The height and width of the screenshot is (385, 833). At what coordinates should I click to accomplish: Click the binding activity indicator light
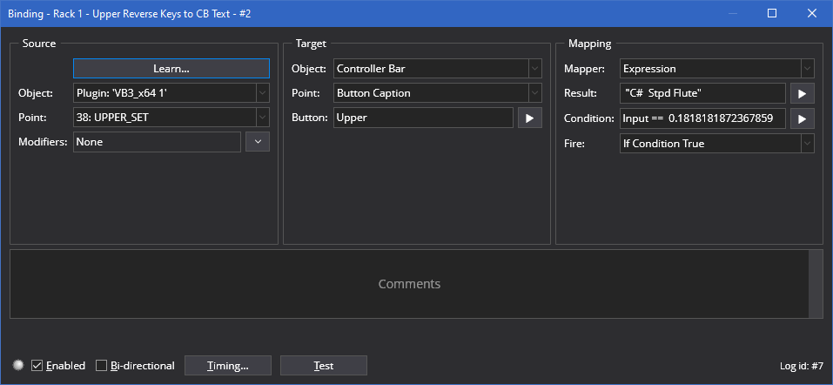click(x=18, y=365)
